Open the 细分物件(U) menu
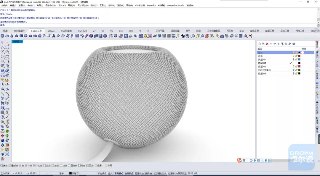320x176 pixels. pos(51,6)
